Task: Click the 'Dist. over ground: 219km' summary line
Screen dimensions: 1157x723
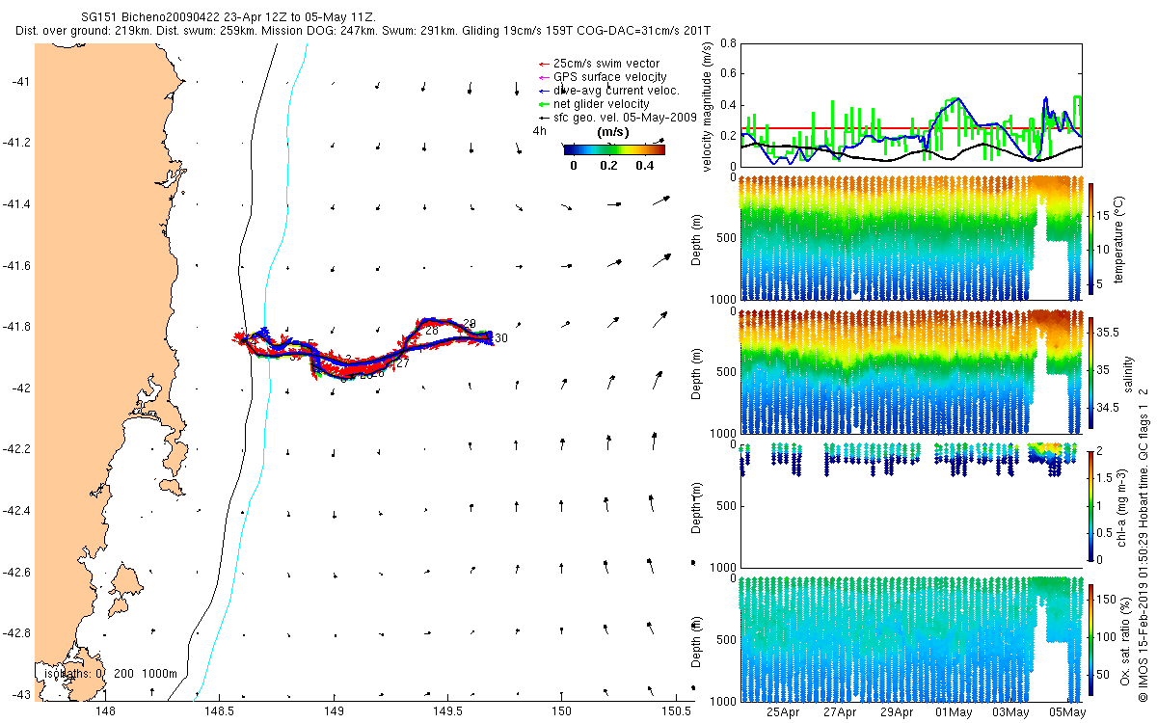Action: click(x=363, y=32)
